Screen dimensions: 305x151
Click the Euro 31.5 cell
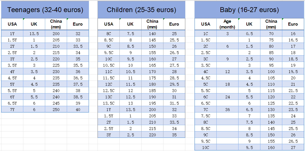click(174, 103)
